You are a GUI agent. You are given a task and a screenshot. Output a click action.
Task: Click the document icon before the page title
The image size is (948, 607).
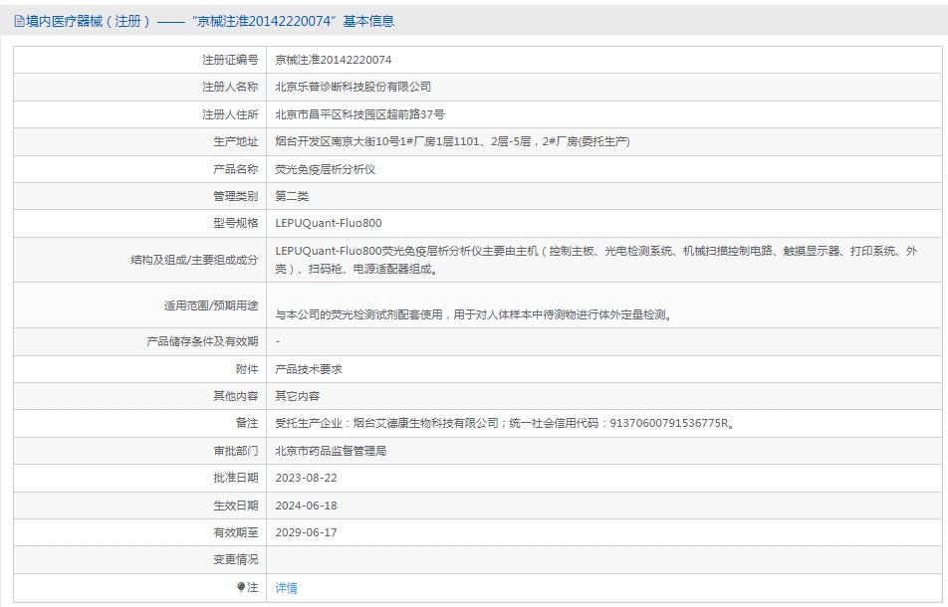(19, 21)
